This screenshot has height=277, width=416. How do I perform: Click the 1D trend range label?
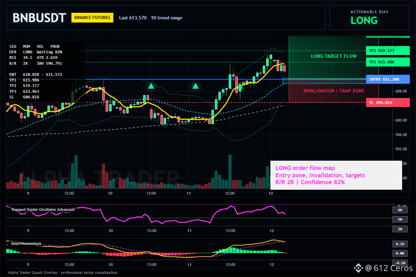166,18
